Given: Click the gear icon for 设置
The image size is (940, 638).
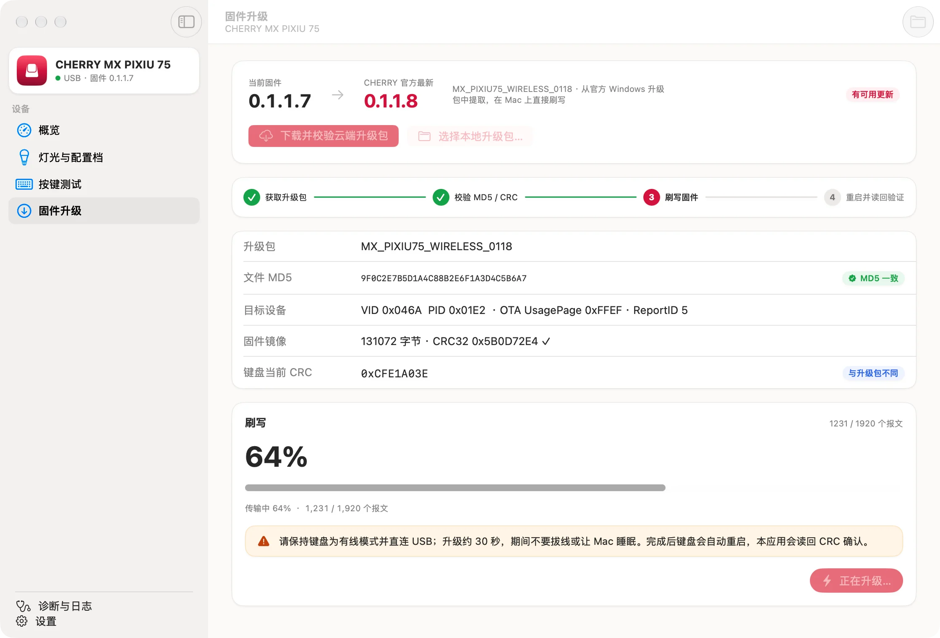Looking at the screenshot, I should tap(22, 621).
